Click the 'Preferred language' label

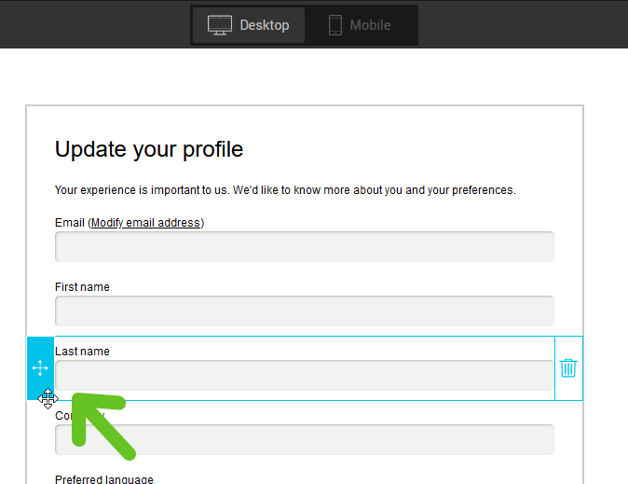click(104, 479)
